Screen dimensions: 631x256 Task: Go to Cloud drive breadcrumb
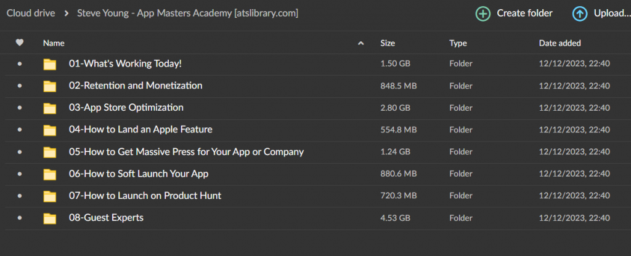point(31,14)
